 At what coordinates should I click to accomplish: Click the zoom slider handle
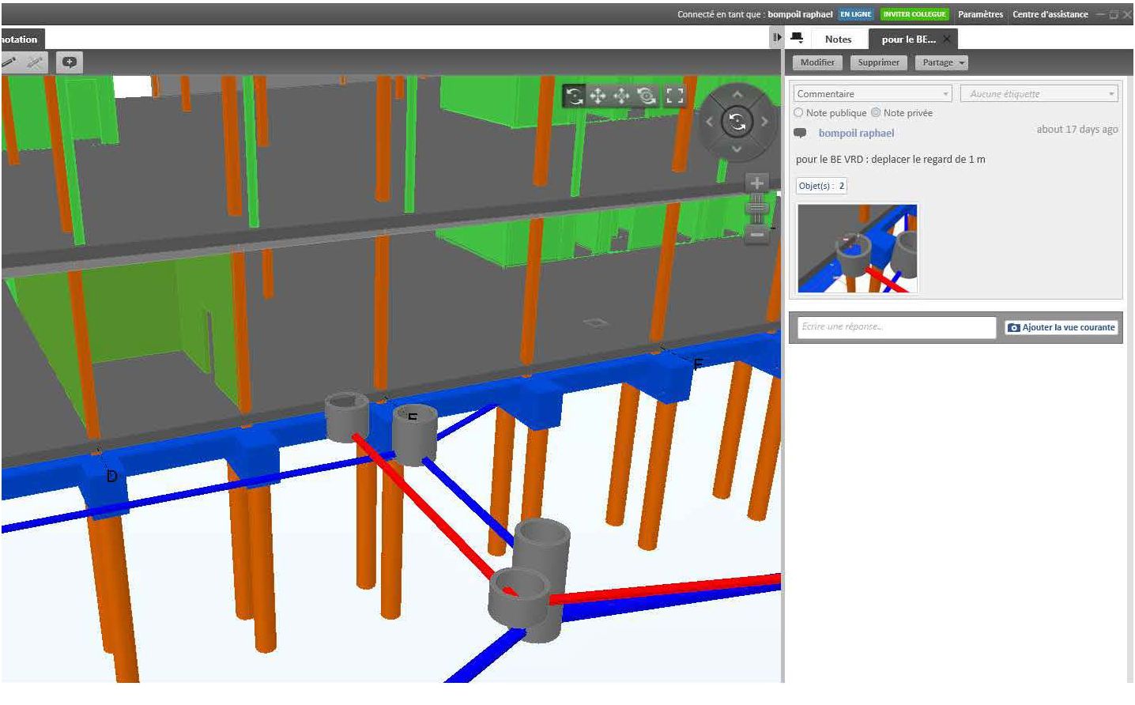[756, 208]
